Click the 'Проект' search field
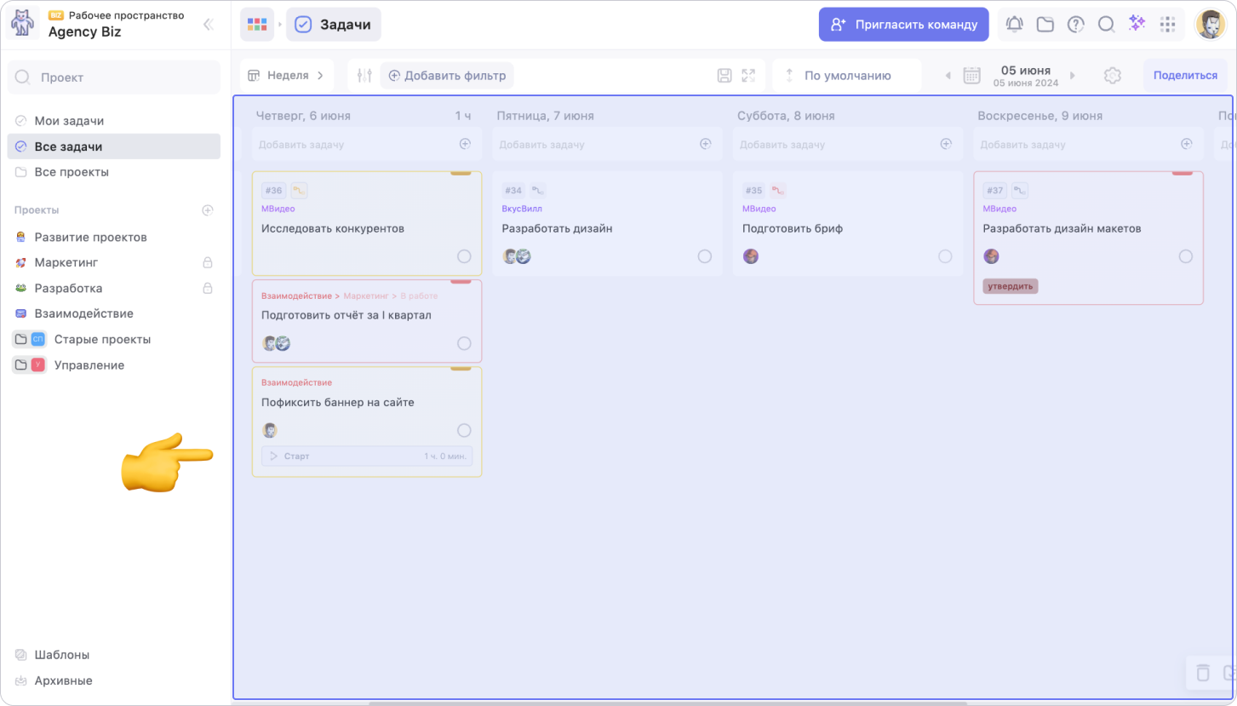Image resolution: width=1237 pixels, height=706 pixels. [x=114, y=77]
